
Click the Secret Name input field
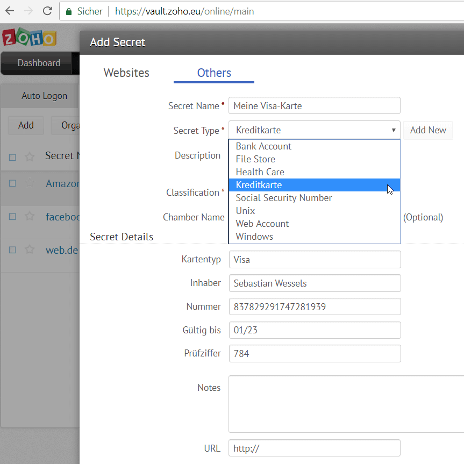click(x=315, y=105)
